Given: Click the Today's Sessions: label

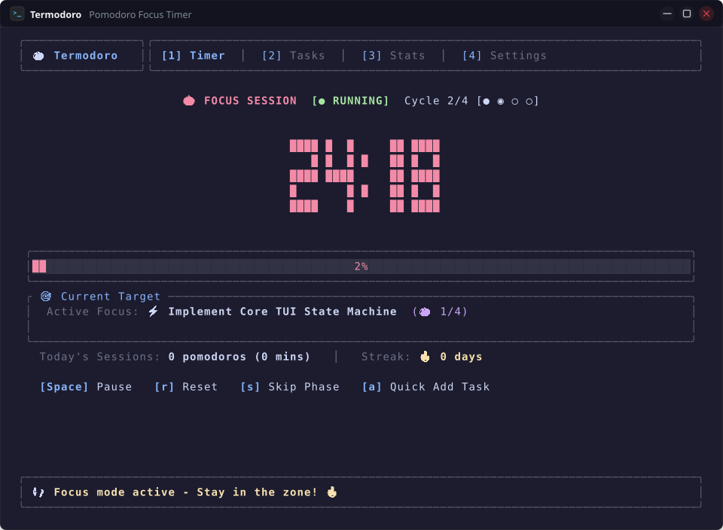Looking at the screenshot, I should [99, 357].
